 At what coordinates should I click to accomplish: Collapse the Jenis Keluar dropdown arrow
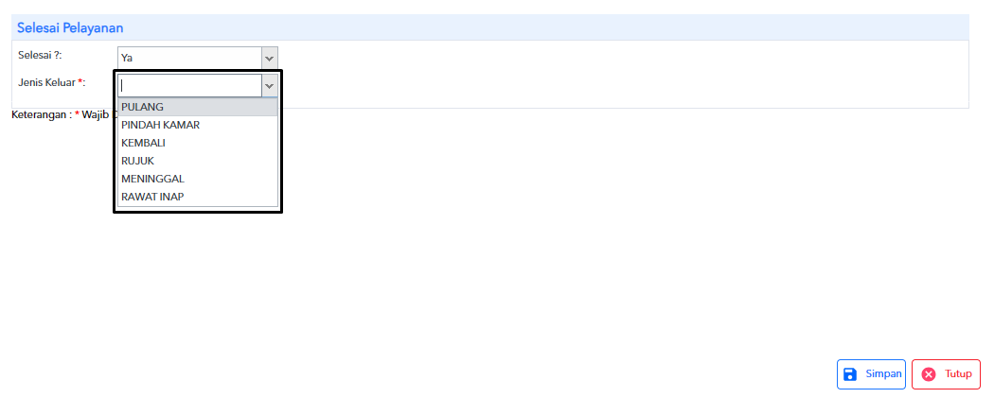coord(270,85)
